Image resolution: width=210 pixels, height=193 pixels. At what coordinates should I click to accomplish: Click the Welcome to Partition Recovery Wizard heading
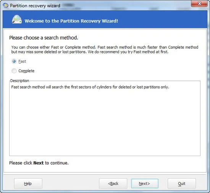71,21
